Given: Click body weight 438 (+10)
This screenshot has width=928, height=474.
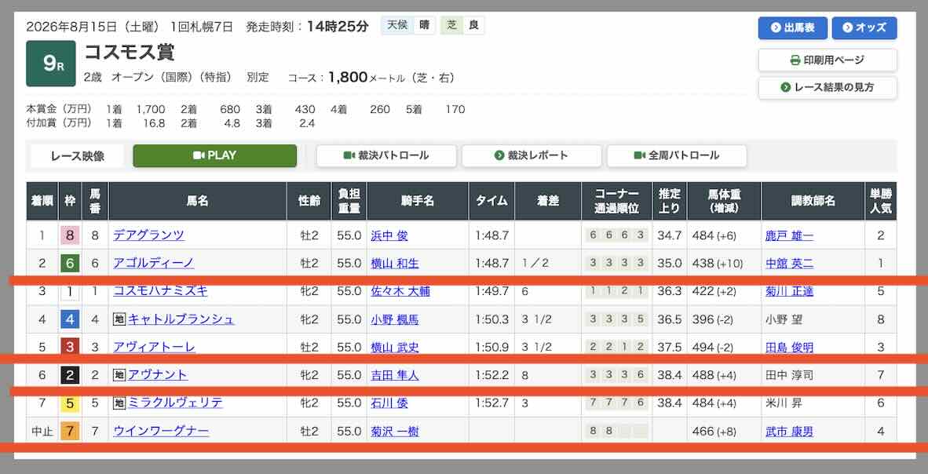Looking at the screenshot, I should (x=718, y=264).
